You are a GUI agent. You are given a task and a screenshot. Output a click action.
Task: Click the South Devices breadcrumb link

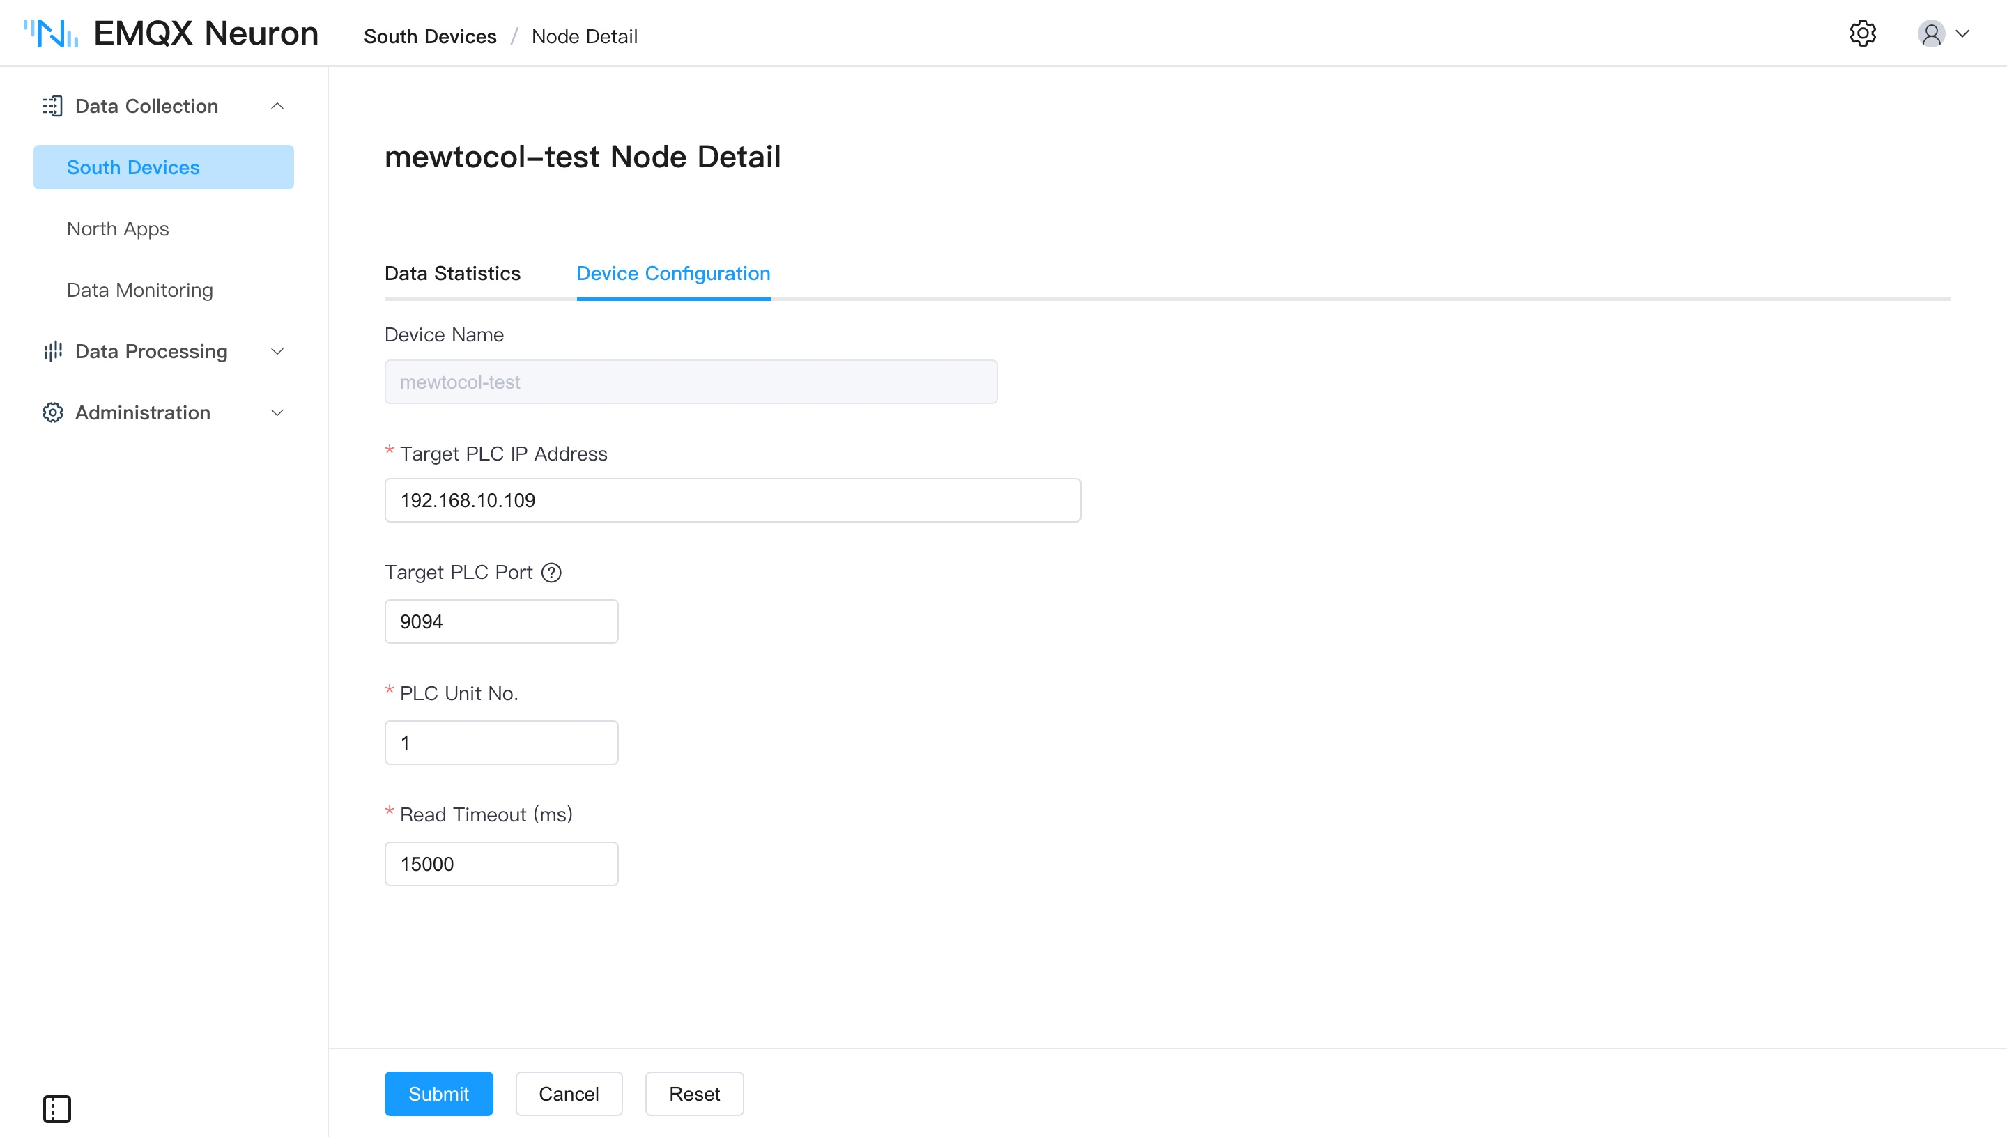(x=429, y=37)
